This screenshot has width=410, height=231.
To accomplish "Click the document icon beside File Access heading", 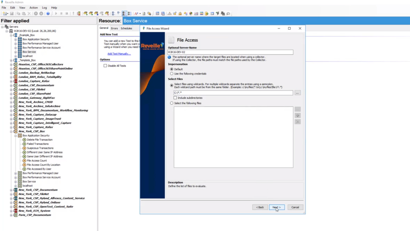I will click(x=171, y=40).
